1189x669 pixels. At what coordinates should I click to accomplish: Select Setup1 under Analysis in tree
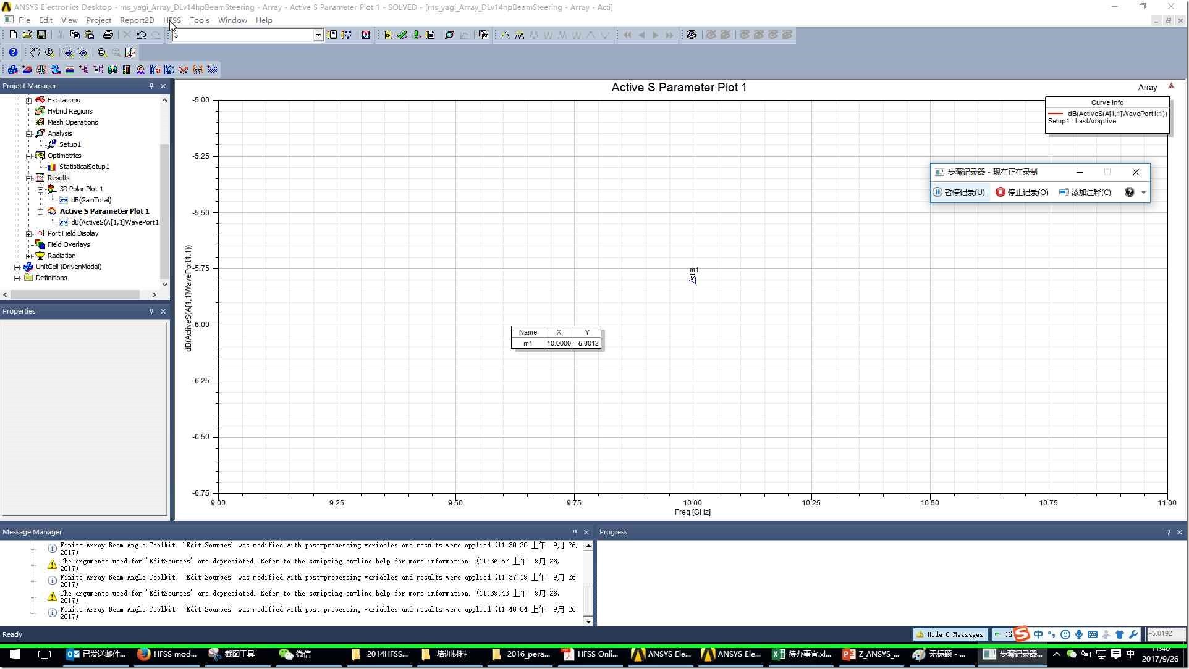(70, 144)
